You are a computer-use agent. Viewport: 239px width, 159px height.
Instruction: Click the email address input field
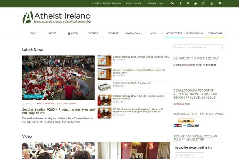(x=189, y=155)
